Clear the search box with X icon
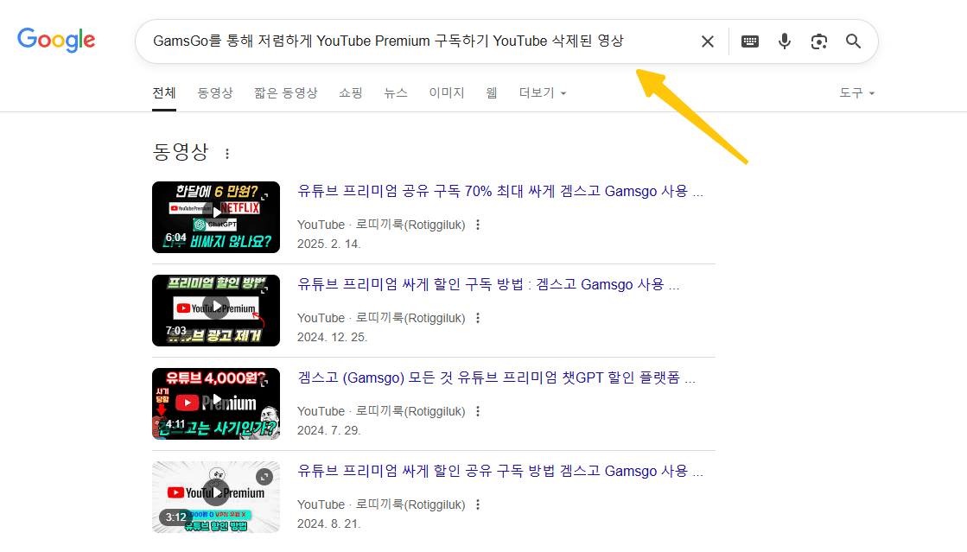The height and width of the screenshot is (552, 967). click(x=707, y=41)
